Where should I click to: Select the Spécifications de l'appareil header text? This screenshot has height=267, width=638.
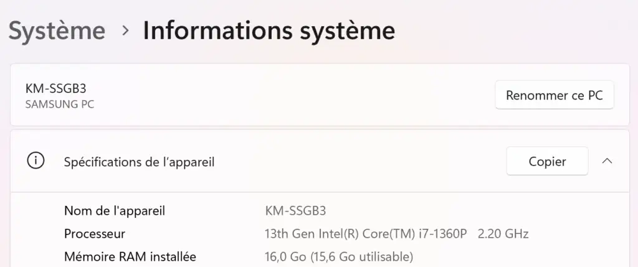pos(139,162)
